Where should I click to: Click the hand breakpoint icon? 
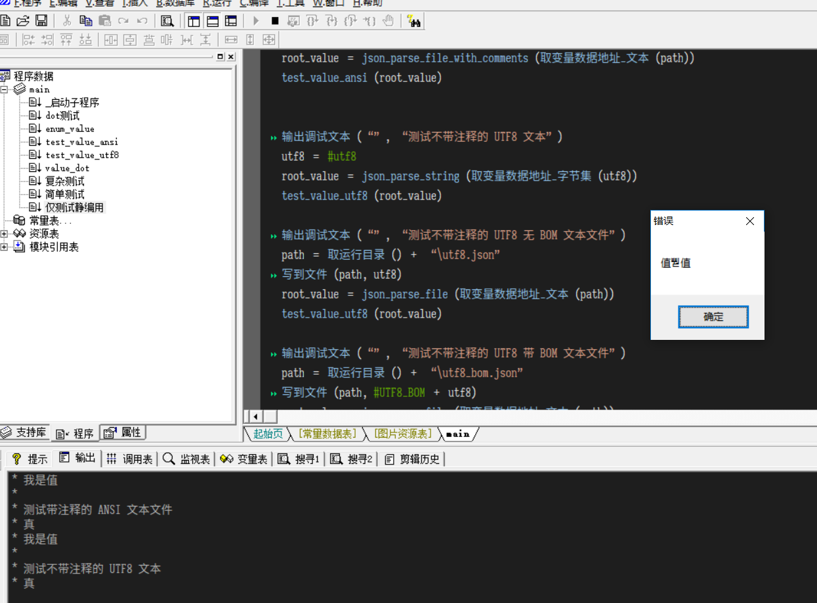388,21
